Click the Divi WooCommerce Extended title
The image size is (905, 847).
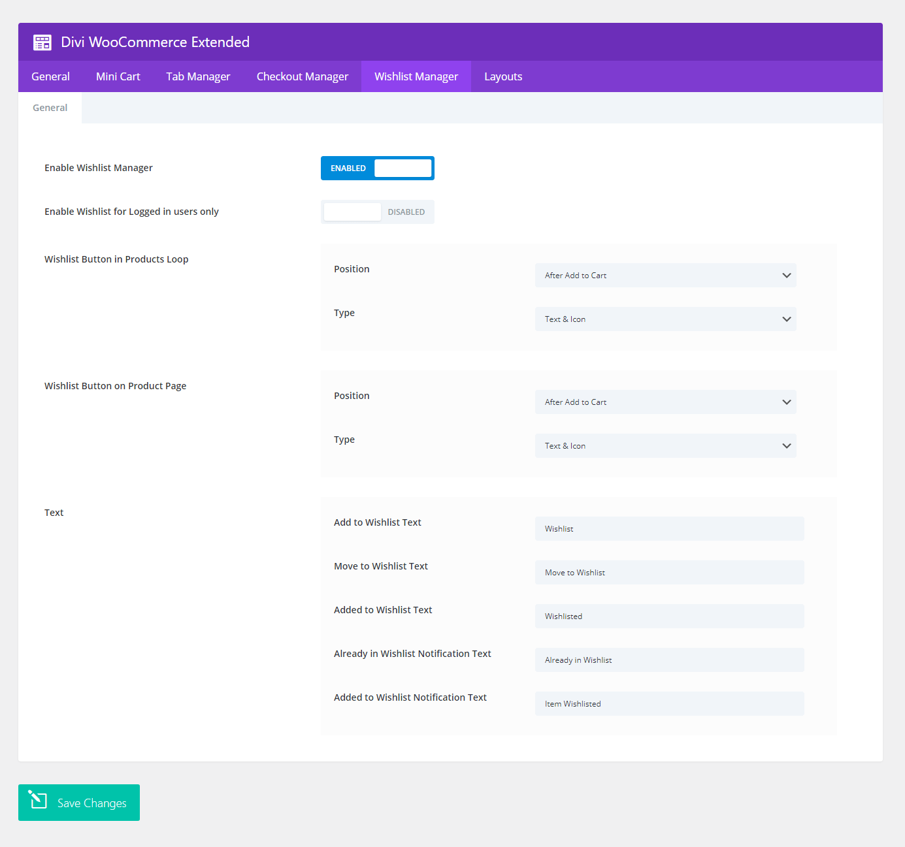156,42
